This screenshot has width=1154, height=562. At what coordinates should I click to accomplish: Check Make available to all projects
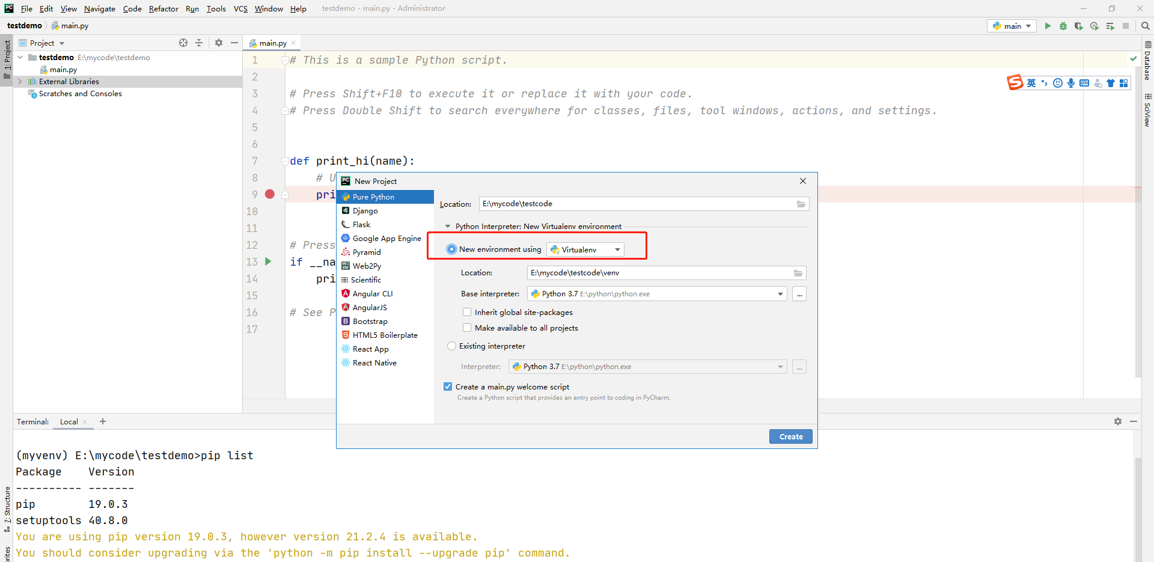pos(467,328)
